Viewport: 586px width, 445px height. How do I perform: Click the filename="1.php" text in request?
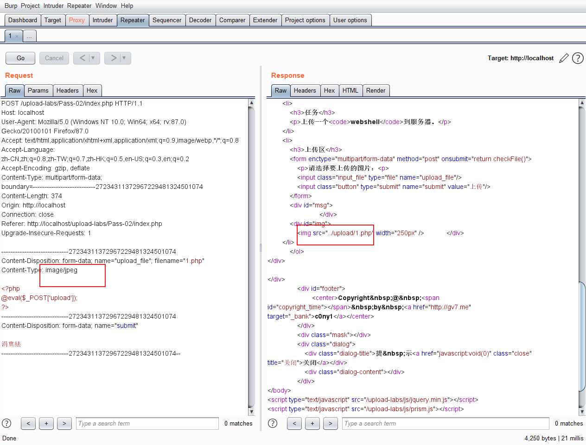tap(179, 261)
